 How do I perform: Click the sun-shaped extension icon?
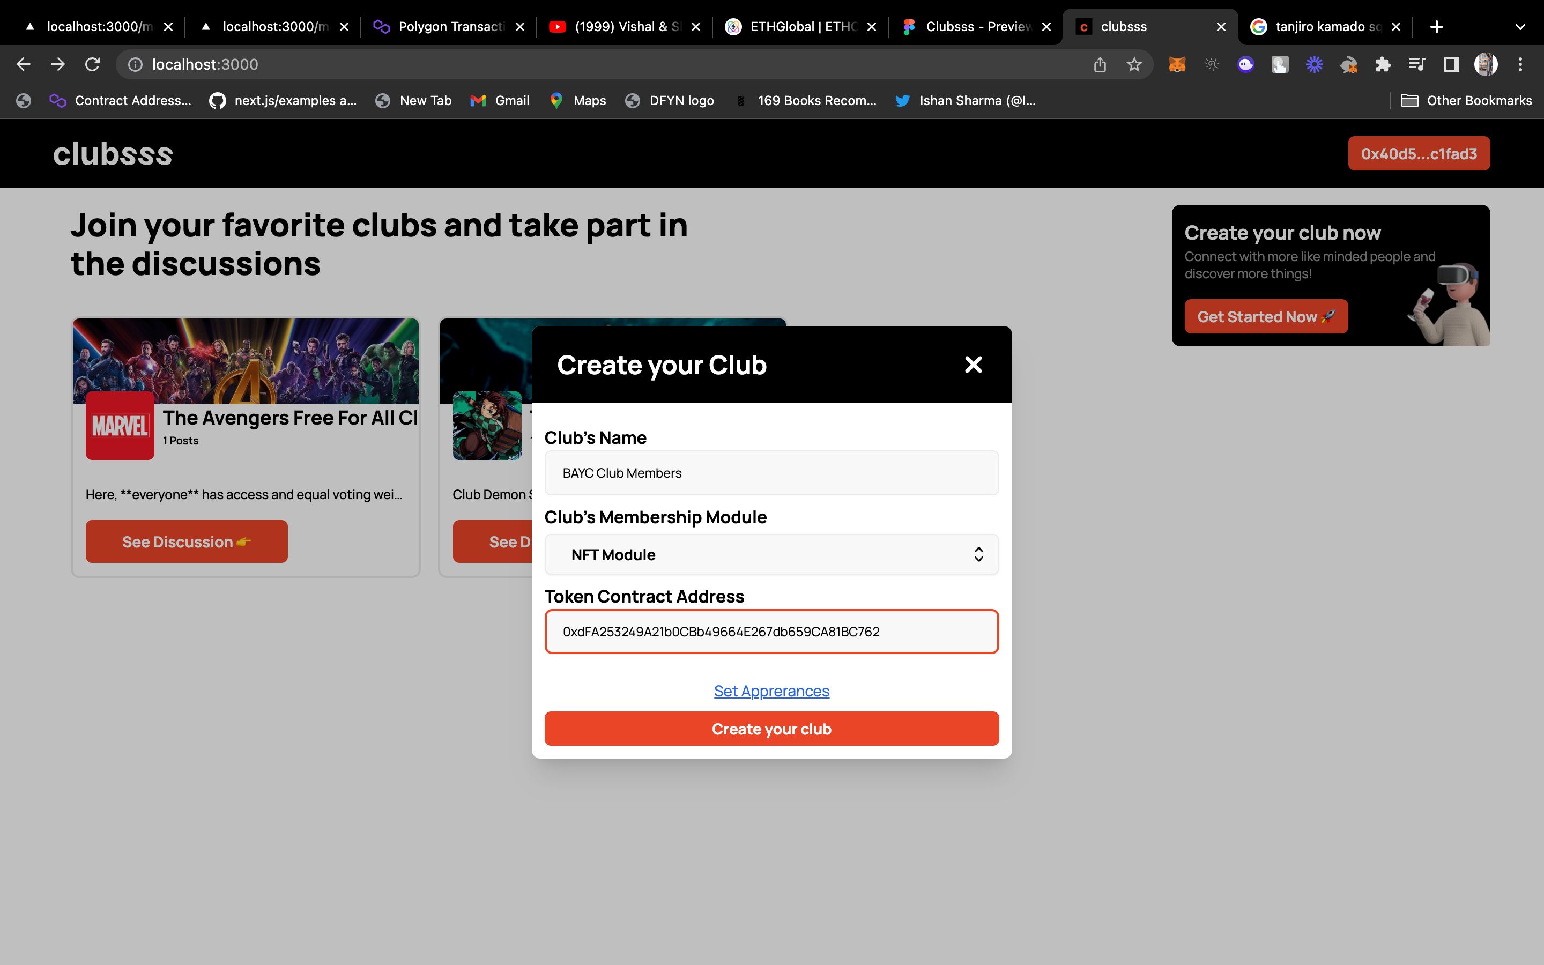(x=1212, y=64)
